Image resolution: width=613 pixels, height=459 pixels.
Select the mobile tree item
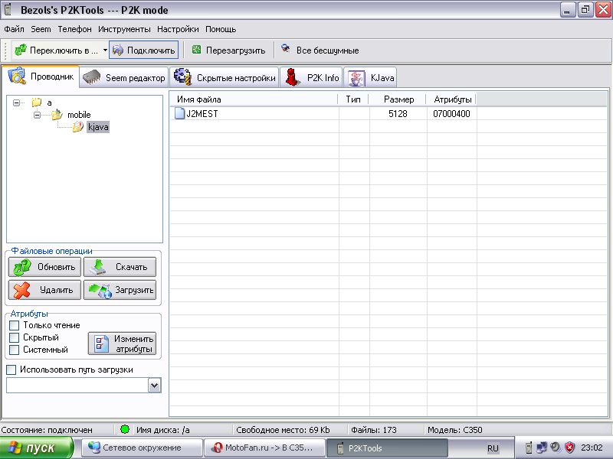pyautogui.click(x=79, y=115)
